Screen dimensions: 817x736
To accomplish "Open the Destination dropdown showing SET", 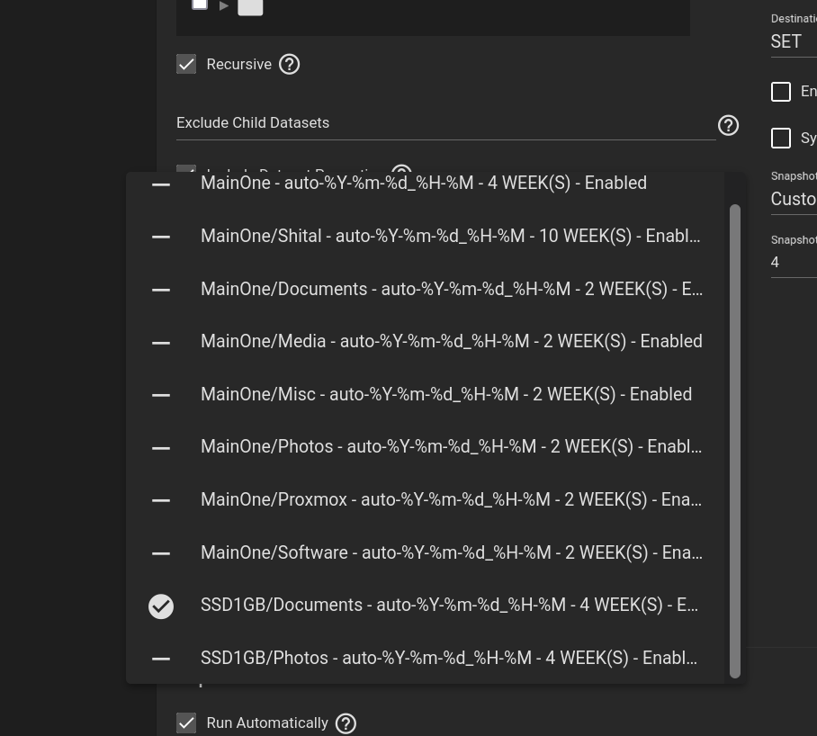I will tap(793, 41).
